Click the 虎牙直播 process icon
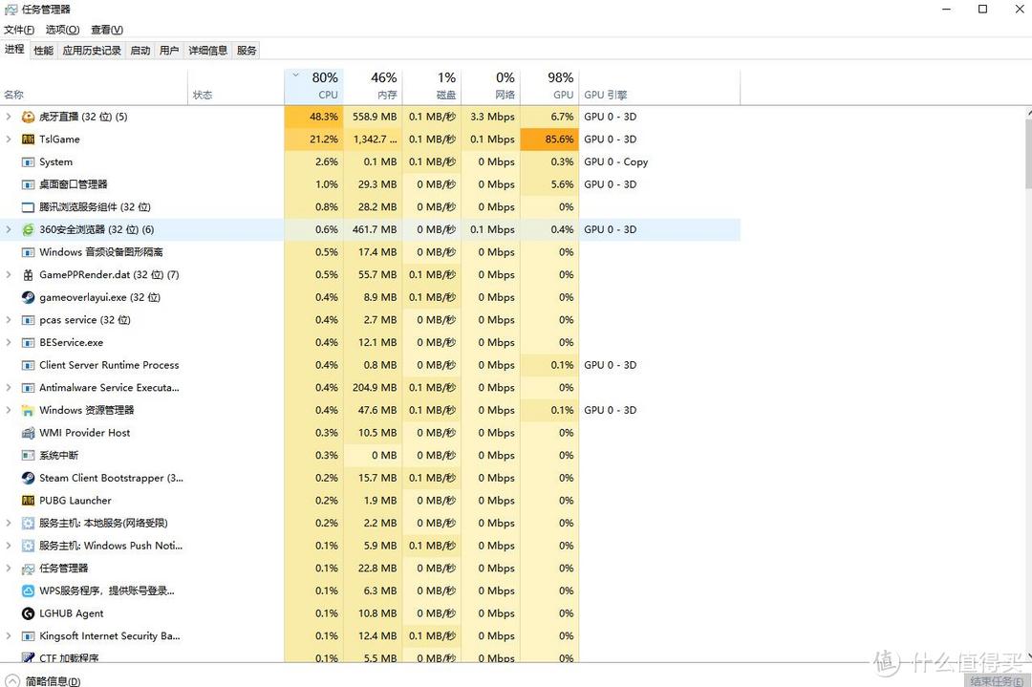The width and height of the screenshot is (1032, 687). (x=28, y=117)
